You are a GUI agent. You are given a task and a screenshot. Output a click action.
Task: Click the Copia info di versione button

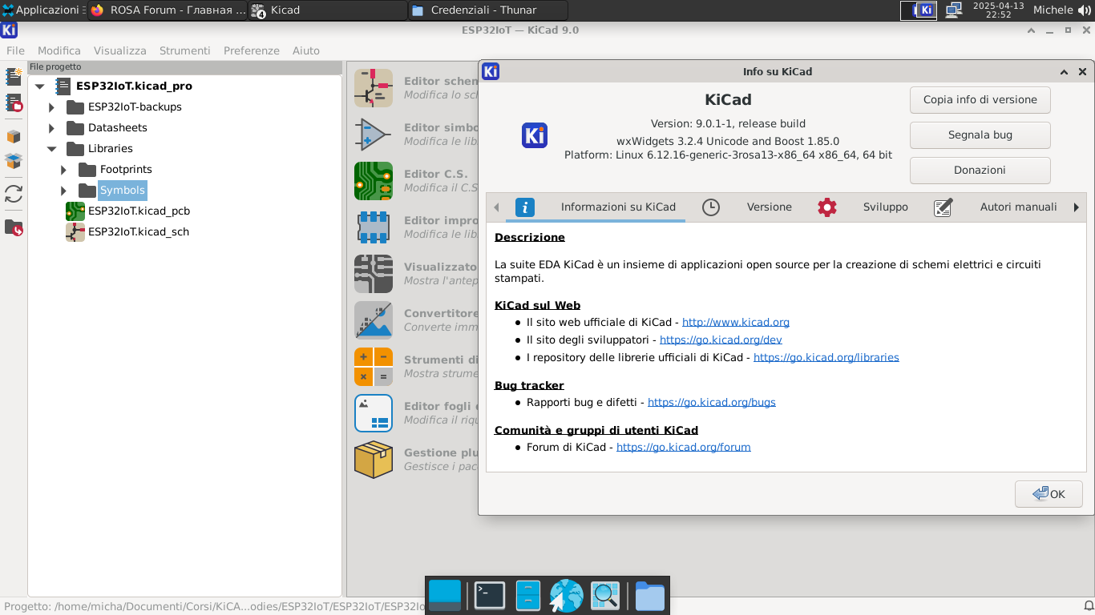pyautogui.click(x=980, y=100)
